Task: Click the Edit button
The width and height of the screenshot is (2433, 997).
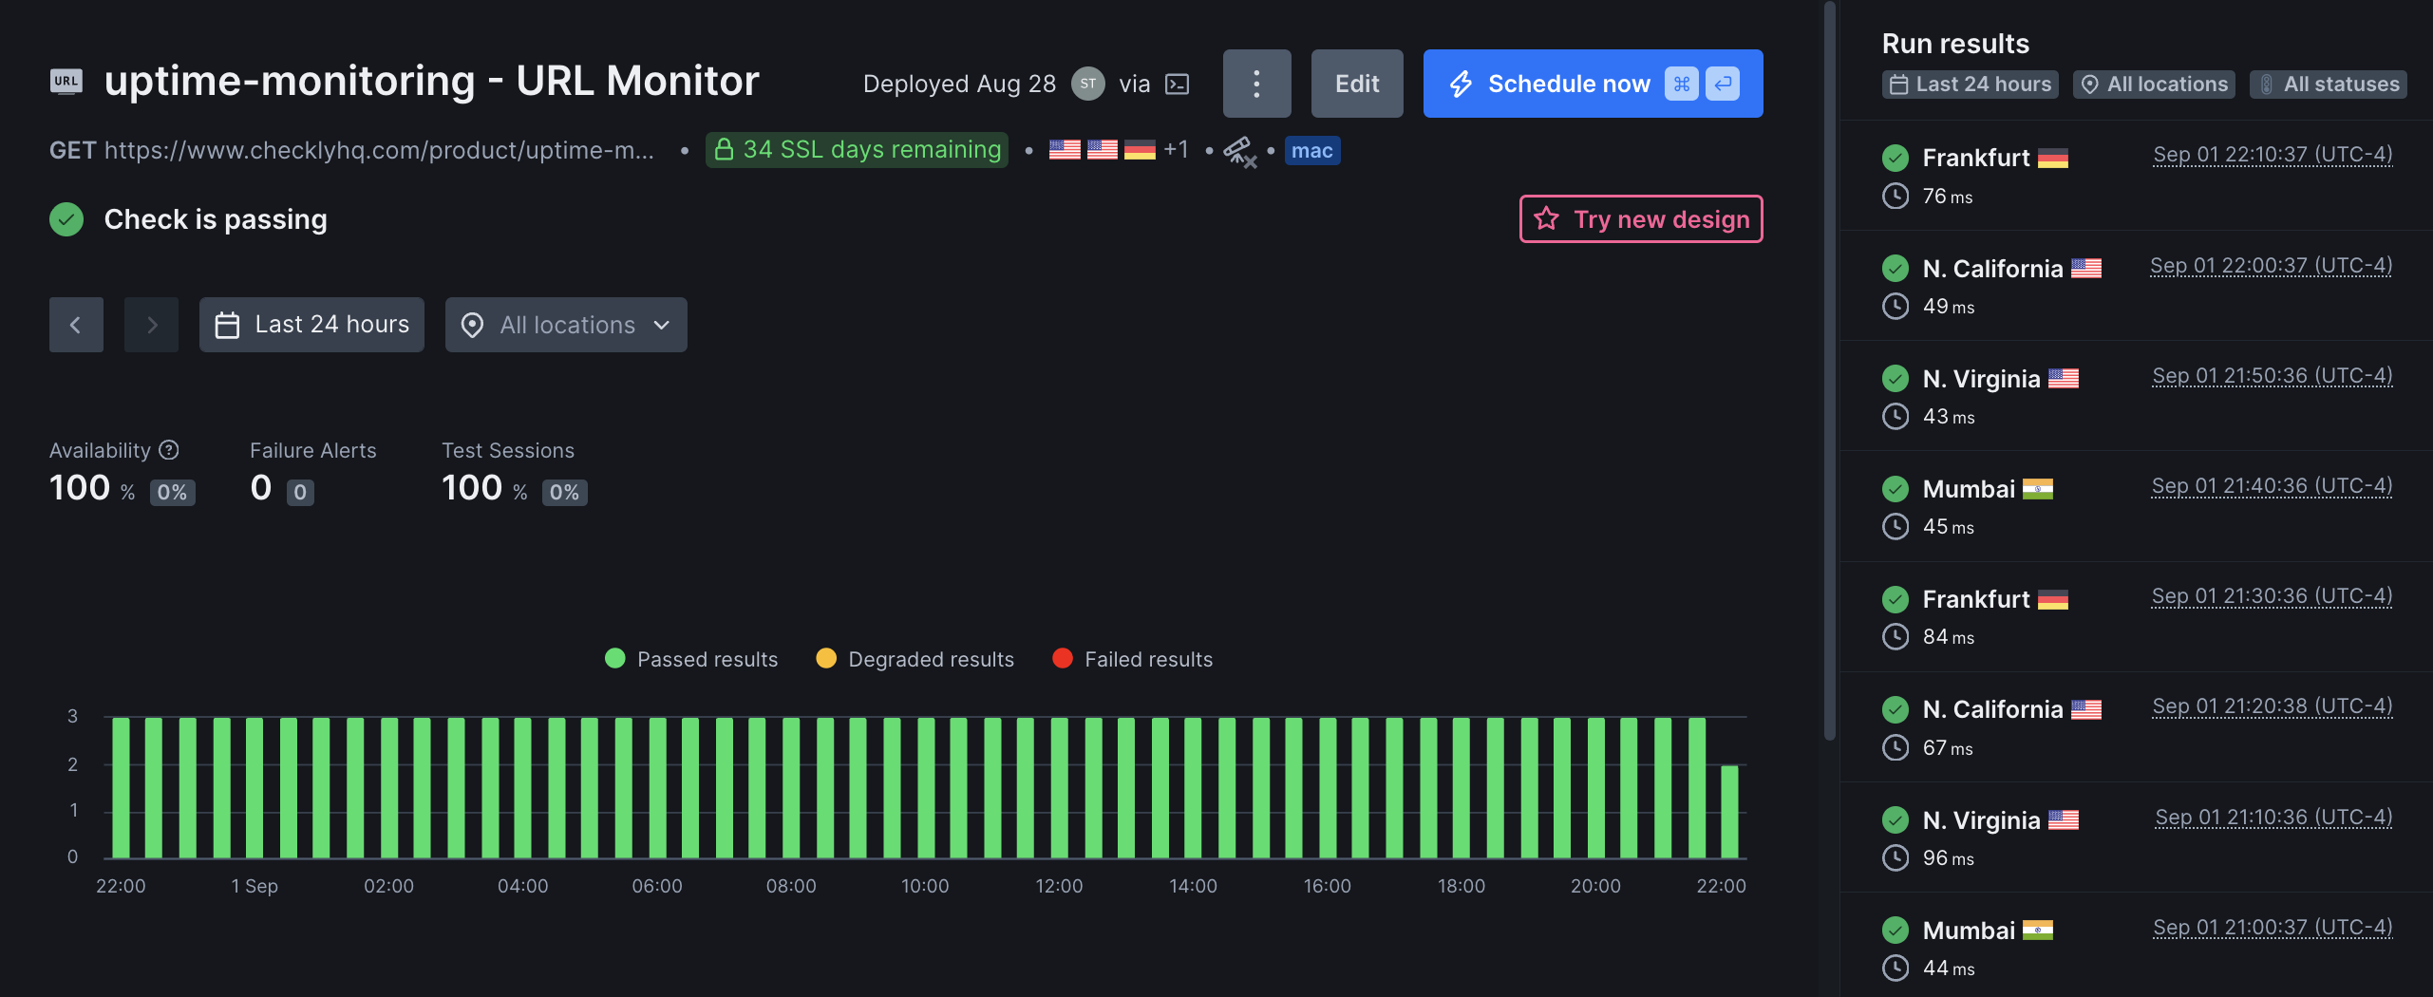Action: (1356, 84)
